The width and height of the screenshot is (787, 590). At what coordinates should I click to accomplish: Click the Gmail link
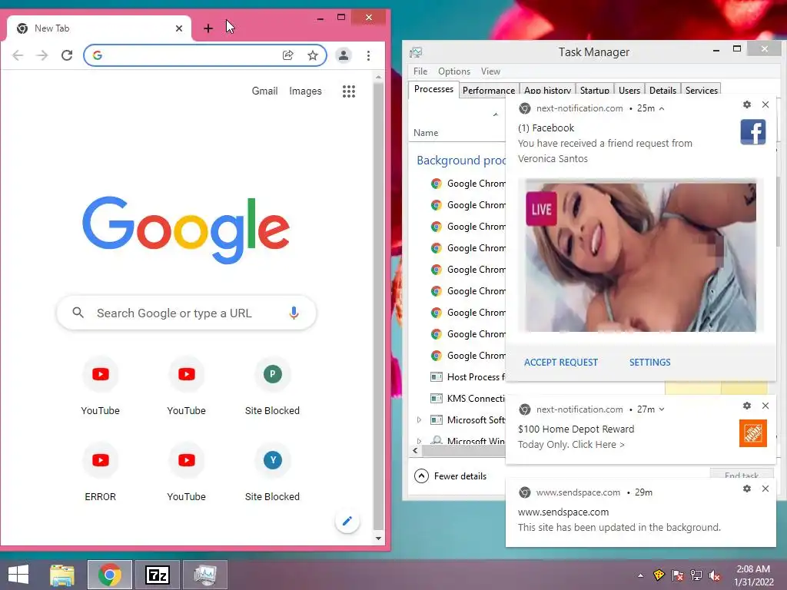point(264,91)
